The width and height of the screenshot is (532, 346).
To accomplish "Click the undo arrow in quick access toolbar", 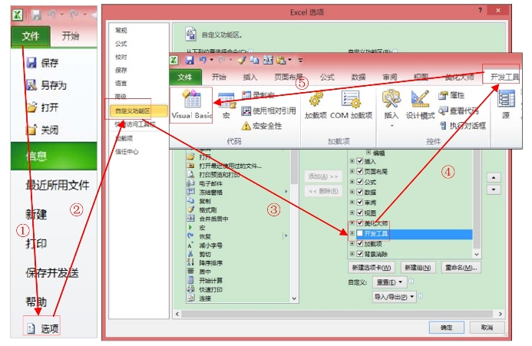I will click(203, 60).
